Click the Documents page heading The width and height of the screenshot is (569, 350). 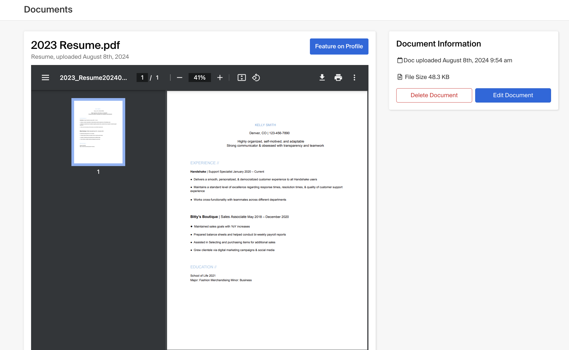tap(48, 10)
